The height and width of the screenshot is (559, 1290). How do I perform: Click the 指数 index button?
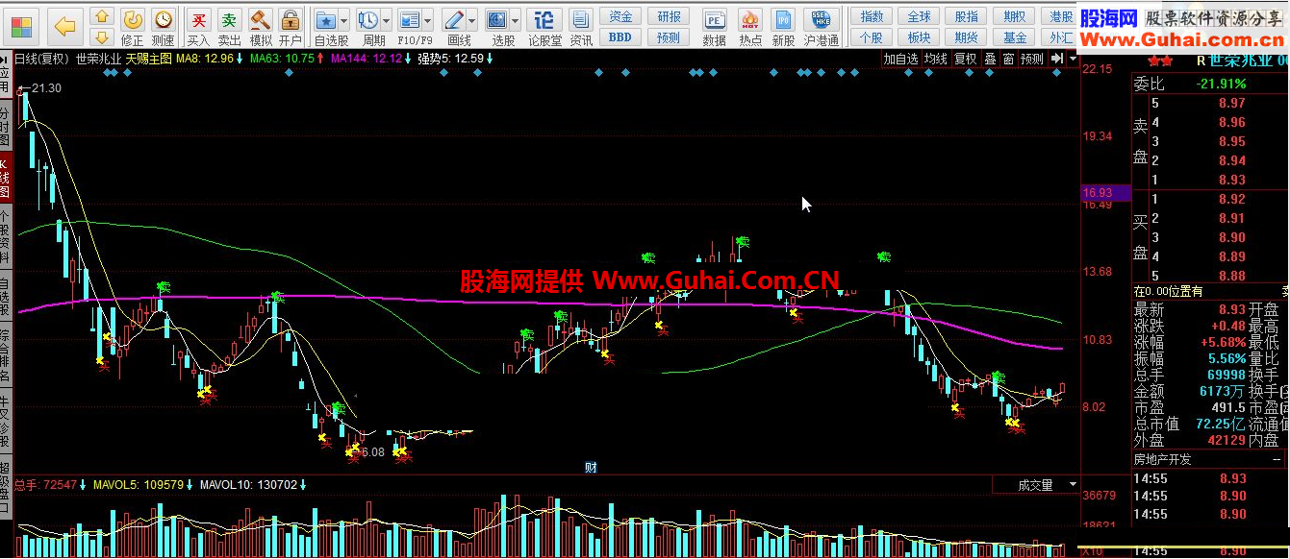point(872,16)
